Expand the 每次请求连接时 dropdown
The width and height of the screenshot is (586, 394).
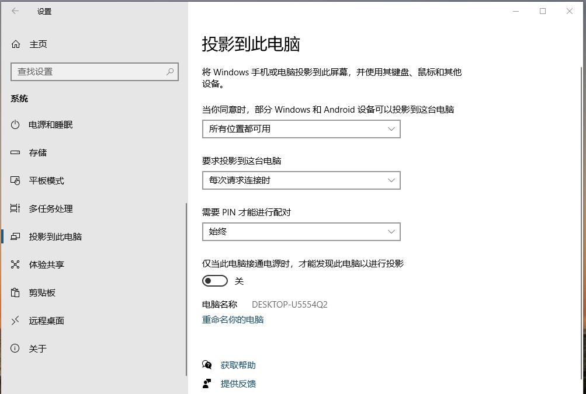tap(301, 180)
